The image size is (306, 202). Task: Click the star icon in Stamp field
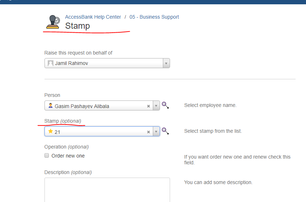tap(51, 132)
